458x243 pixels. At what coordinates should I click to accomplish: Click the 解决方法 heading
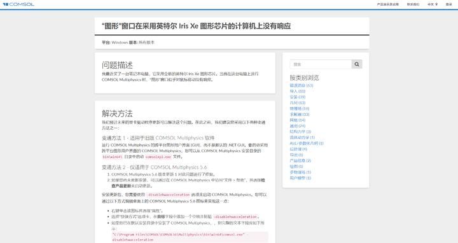pyautogui.click(x=117, y=113)
